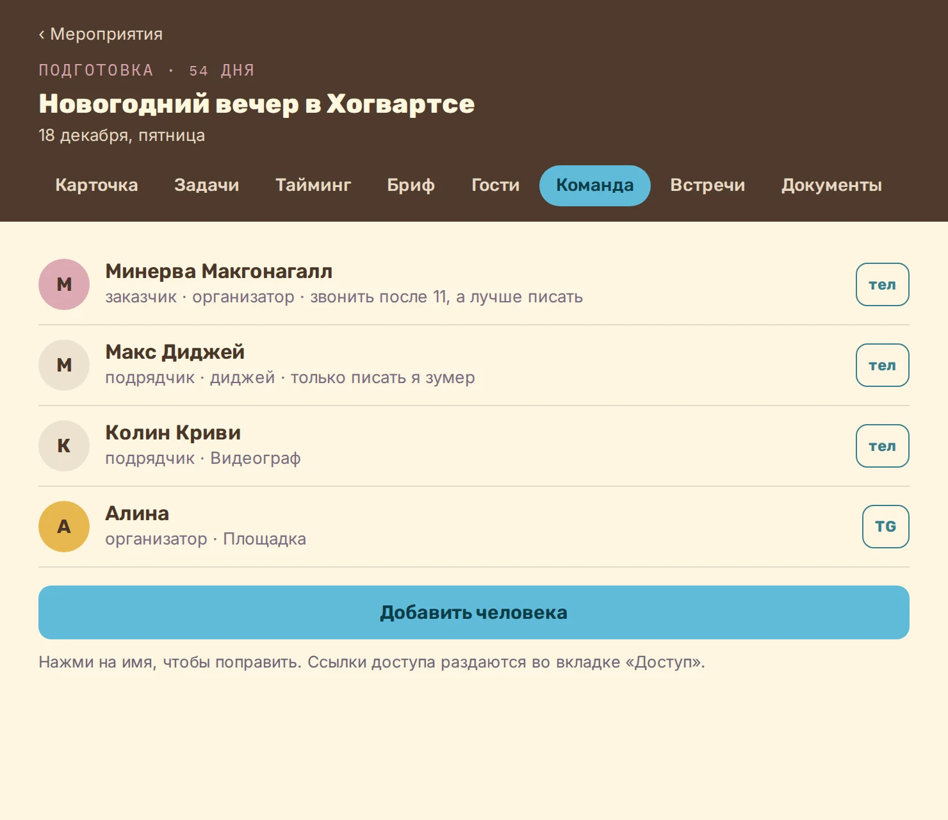Click Минерва's role line заказчик · организатор
Viewport: 948px width, 820px height.
(x=344, y=297)
